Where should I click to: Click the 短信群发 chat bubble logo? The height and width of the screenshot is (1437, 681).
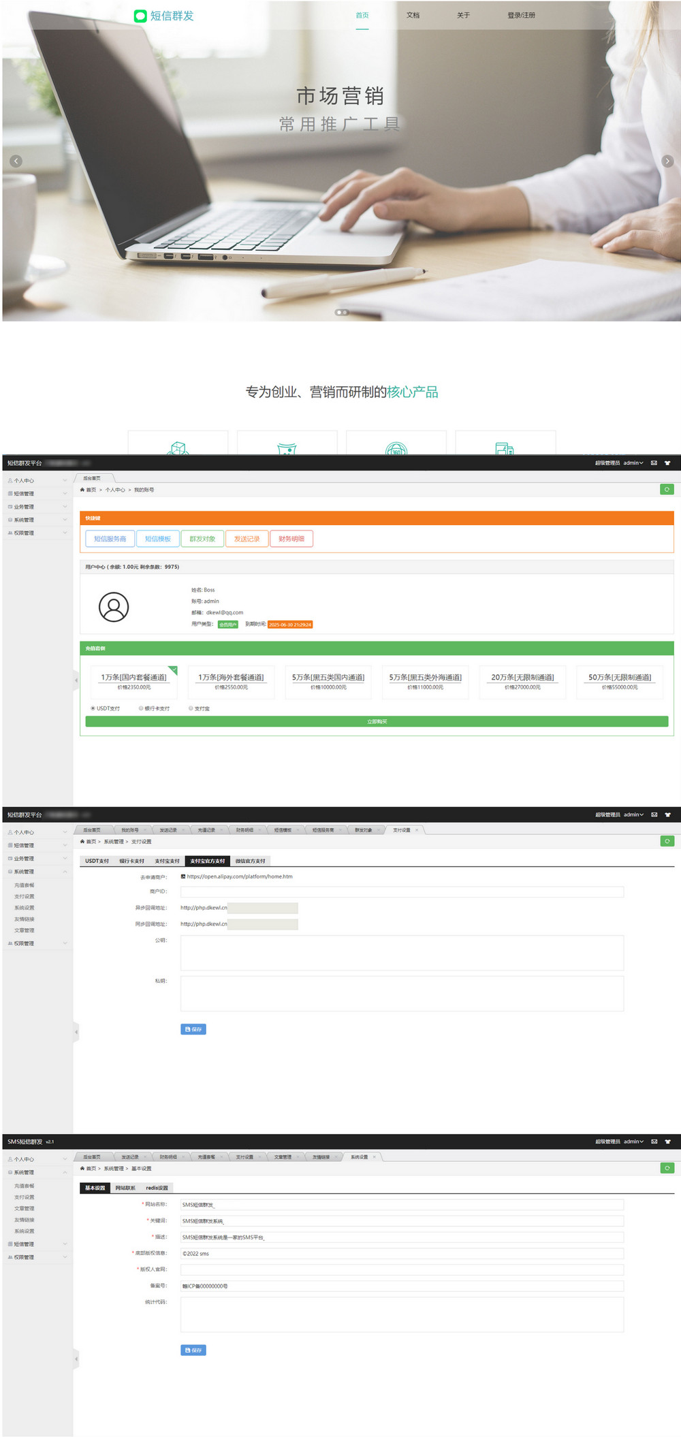coord(140,16)
